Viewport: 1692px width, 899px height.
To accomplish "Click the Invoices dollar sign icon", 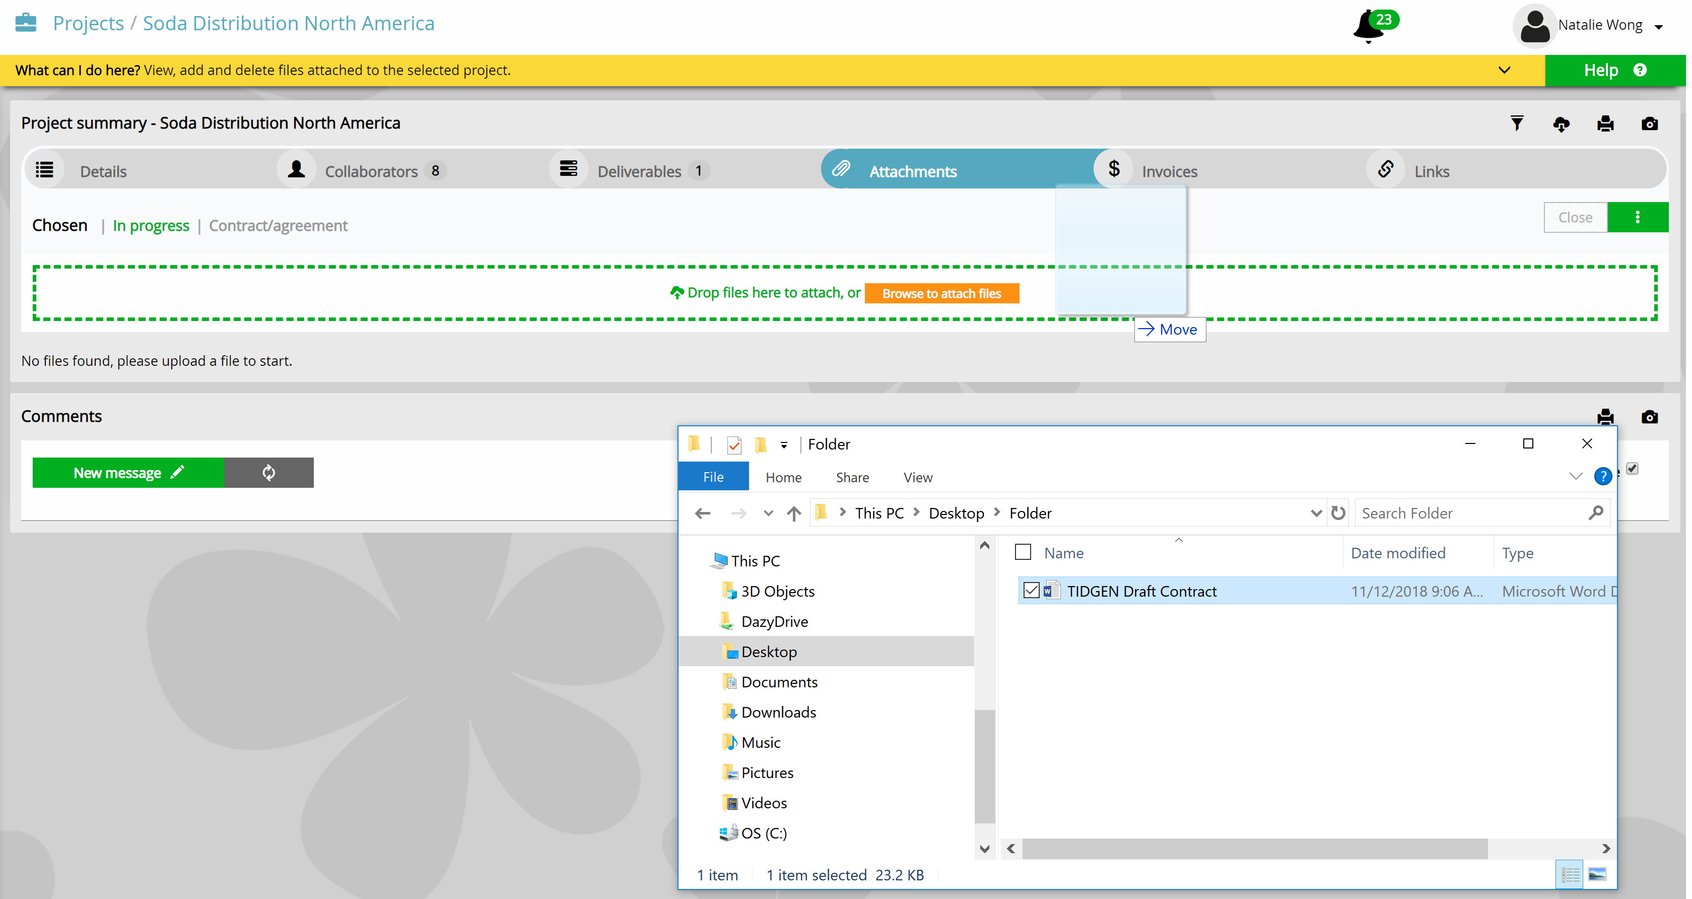I will (x=1114, y=169).
